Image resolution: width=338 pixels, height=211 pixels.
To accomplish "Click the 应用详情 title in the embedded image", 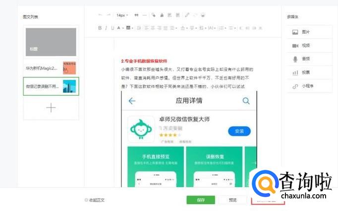I will pyautogui.click(x=189, y=101).
